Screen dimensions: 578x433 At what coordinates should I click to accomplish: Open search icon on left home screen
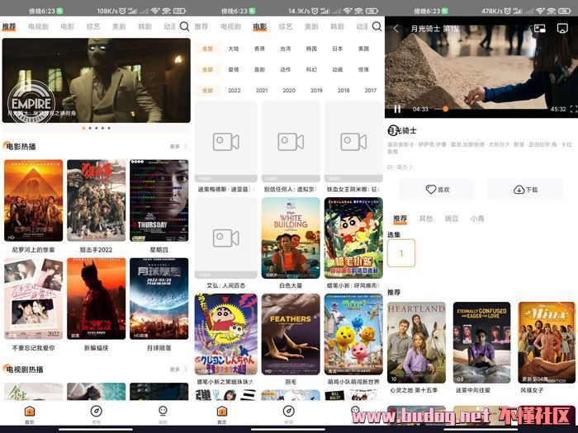184,26
